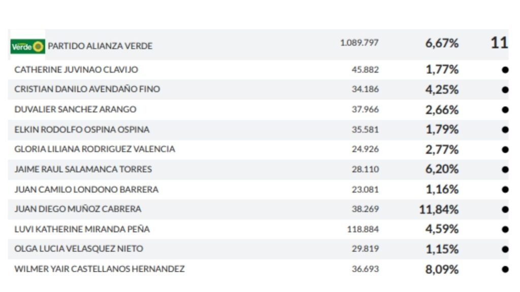Select the dot next to Duvalier Sanchez Arango
This screenshot has width=520, height=292.
pyautogui.click(x=505, y=109)
